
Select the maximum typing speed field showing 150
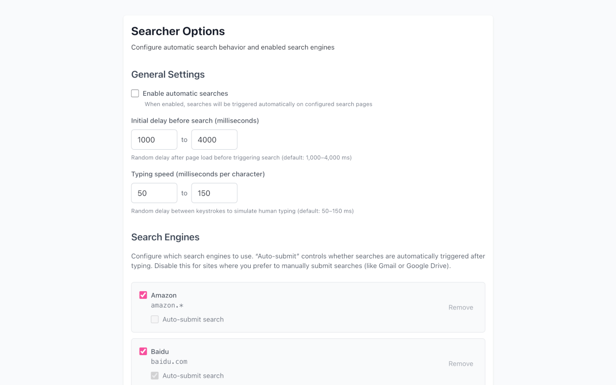point(214,192)
